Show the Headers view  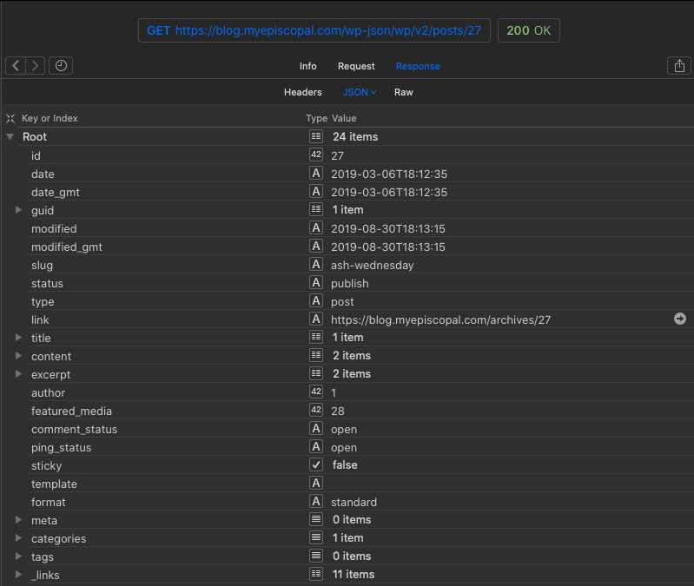(303, 92)
